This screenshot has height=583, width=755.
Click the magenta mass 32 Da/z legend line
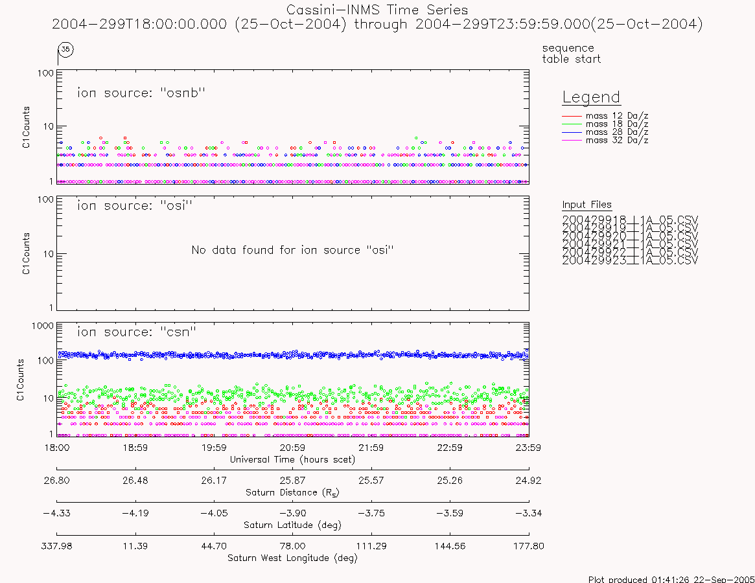(572, 140)
